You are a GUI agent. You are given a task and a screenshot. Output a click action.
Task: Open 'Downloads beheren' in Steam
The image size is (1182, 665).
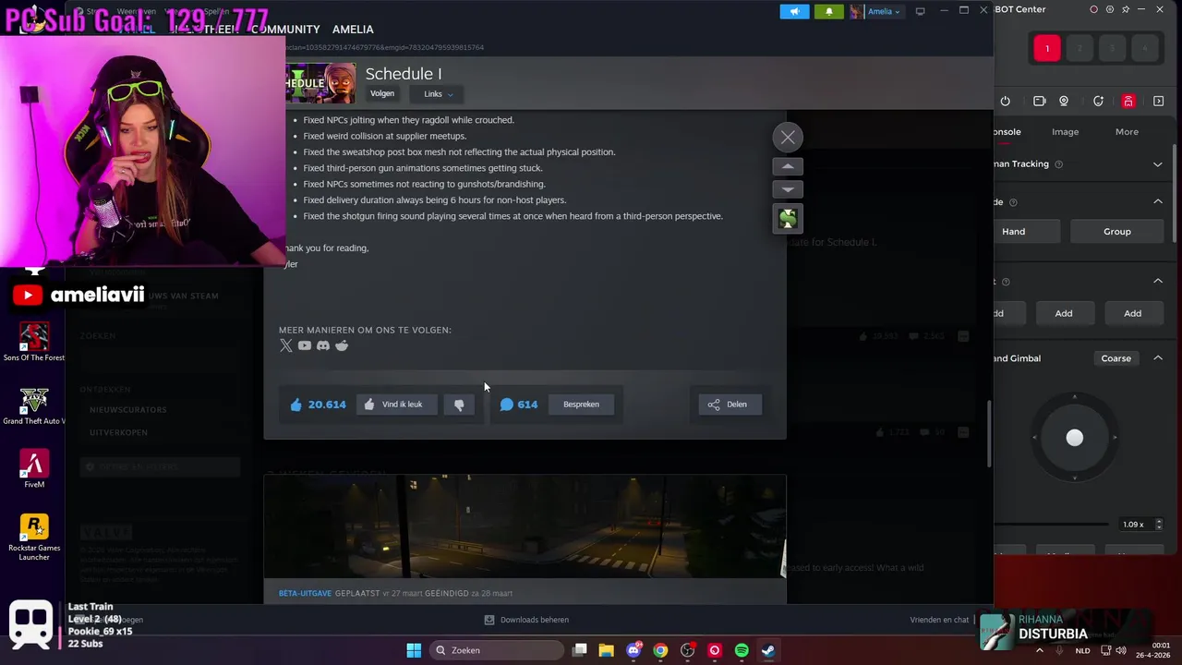pyautogui.click(x=526, y=620)
